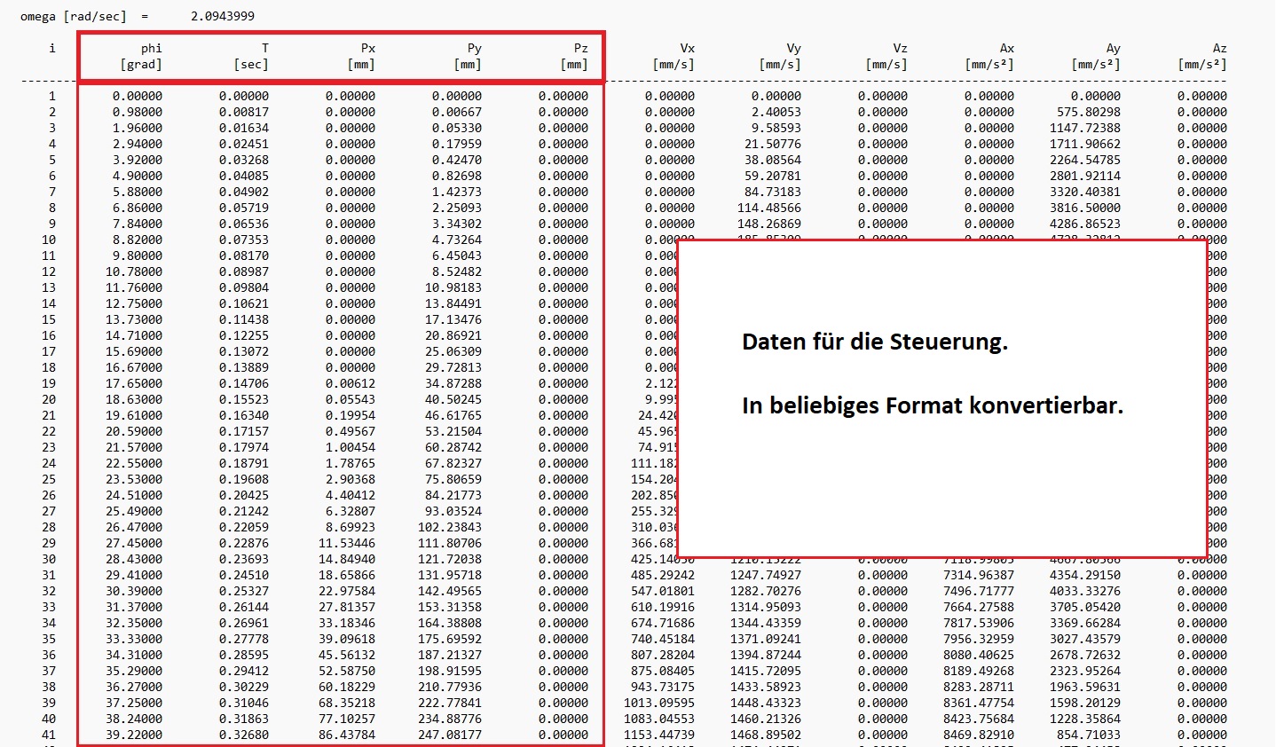
Task: Click the Px [mm] column header
Action: coord(361,56)
